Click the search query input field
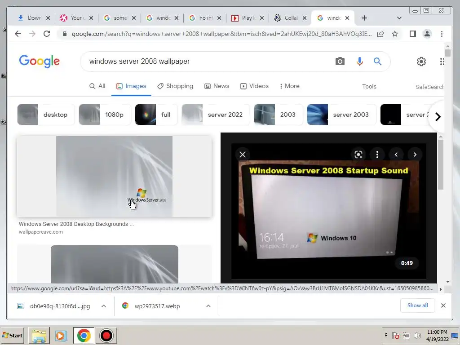The height and width of the screenshot is (345, 460). coord(205,61)
